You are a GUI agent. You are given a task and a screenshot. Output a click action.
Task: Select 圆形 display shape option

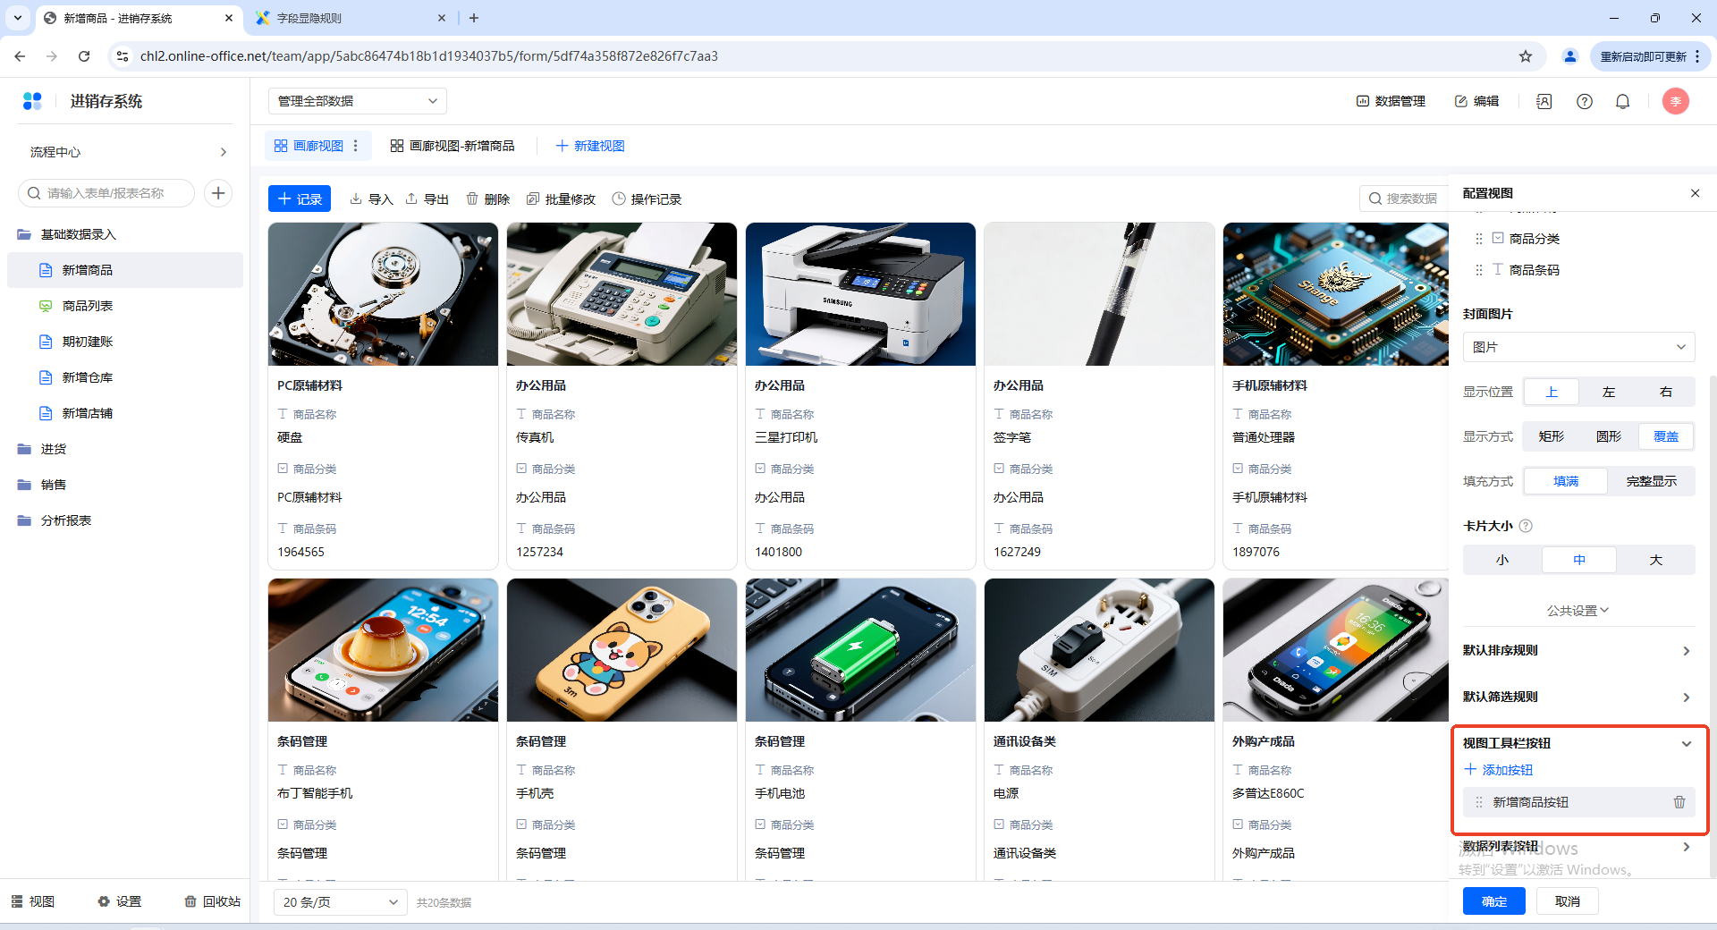pos(1608,436)
